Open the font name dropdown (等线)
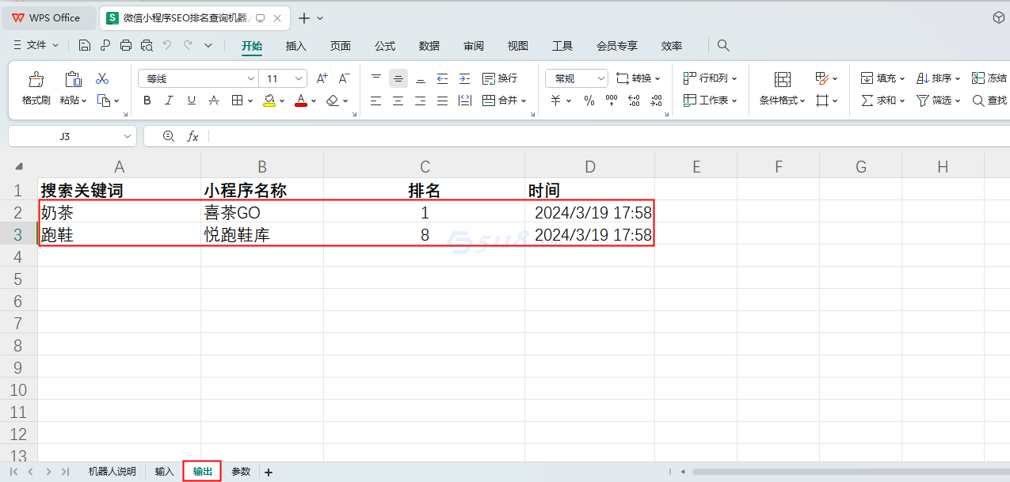This screenshot has width=1010, height=482. point(251,78)
